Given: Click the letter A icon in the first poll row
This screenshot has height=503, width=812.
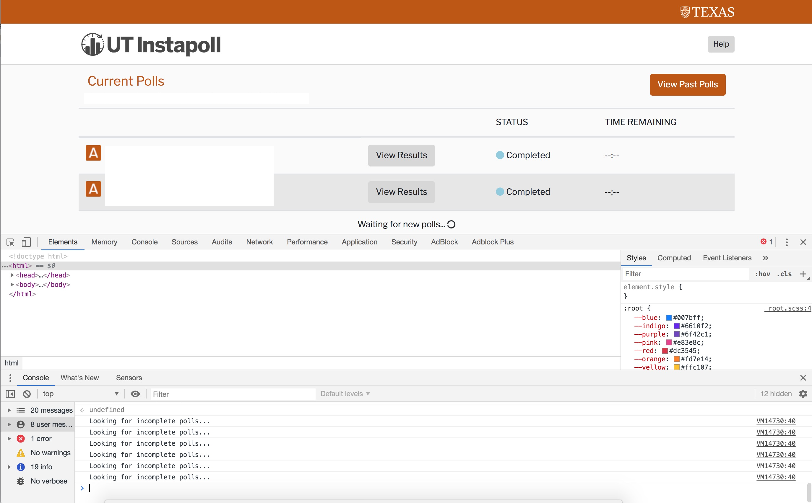Looking at the screenshot, I should coord(93,153).
